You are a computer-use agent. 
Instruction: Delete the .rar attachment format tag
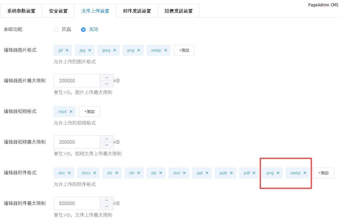coord(139,173)
